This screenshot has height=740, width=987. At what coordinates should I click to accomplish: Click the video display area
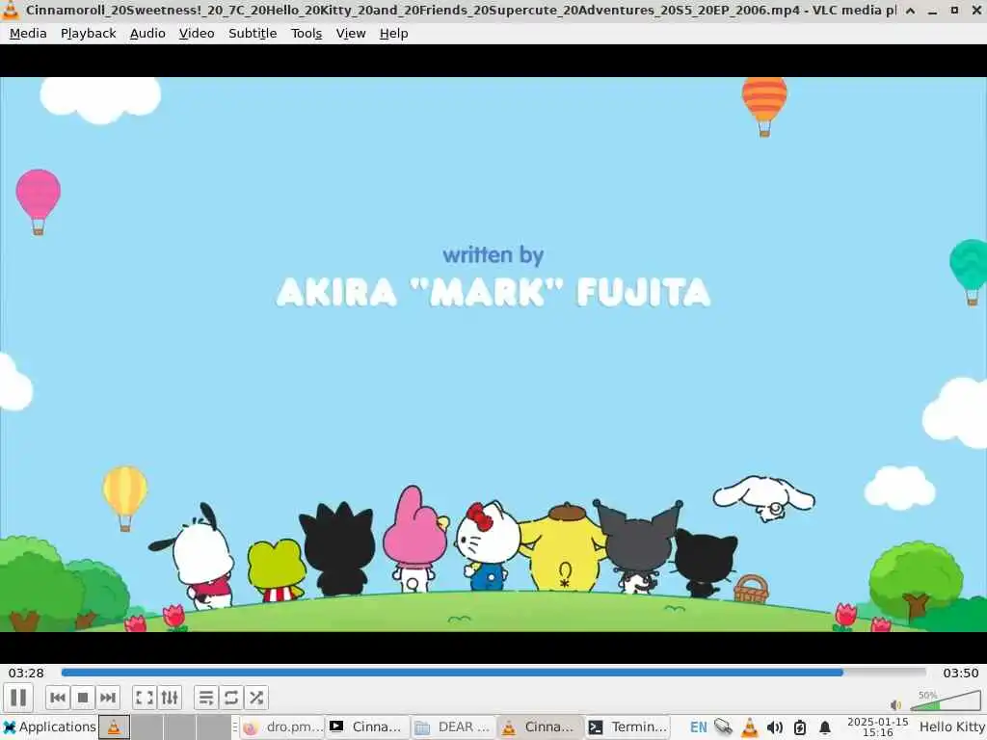pyautogui.click(x=493, y=355)
